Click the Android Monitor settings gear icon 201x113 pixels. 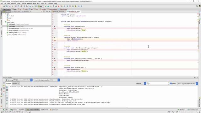pyautogui.click(x=194, y=78)
